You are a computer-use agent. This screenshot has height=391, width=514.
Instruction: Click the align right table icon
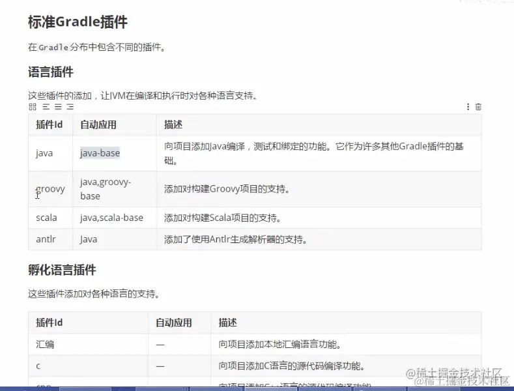70,107
